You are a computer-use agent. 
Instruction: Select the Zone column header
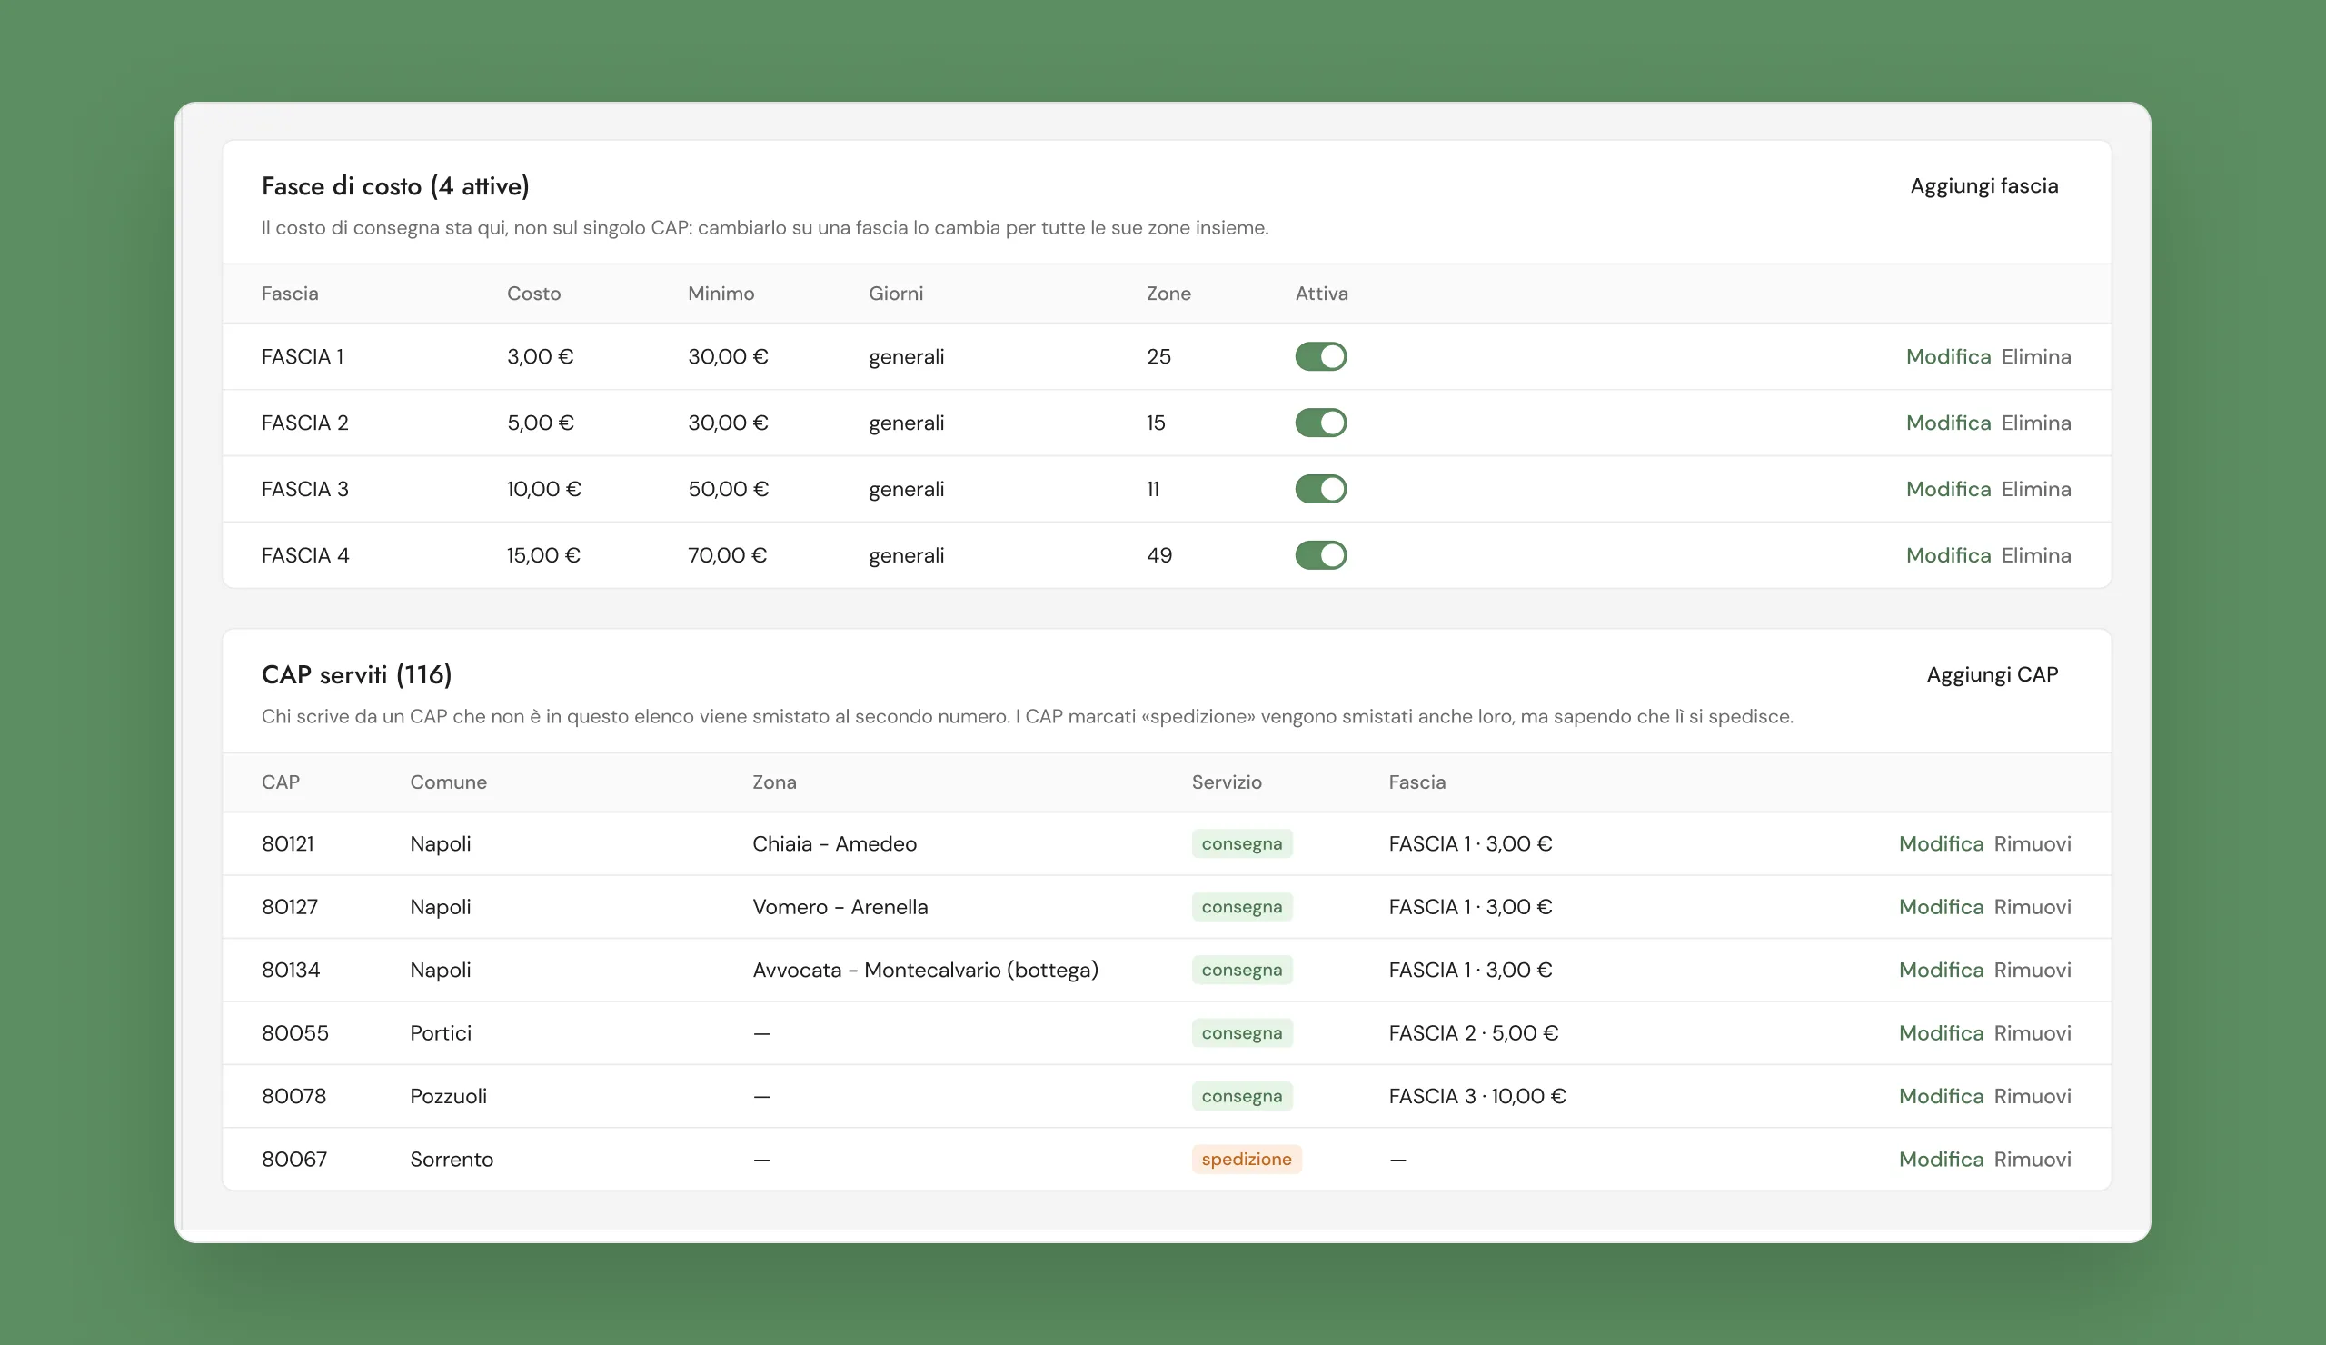1168,294
